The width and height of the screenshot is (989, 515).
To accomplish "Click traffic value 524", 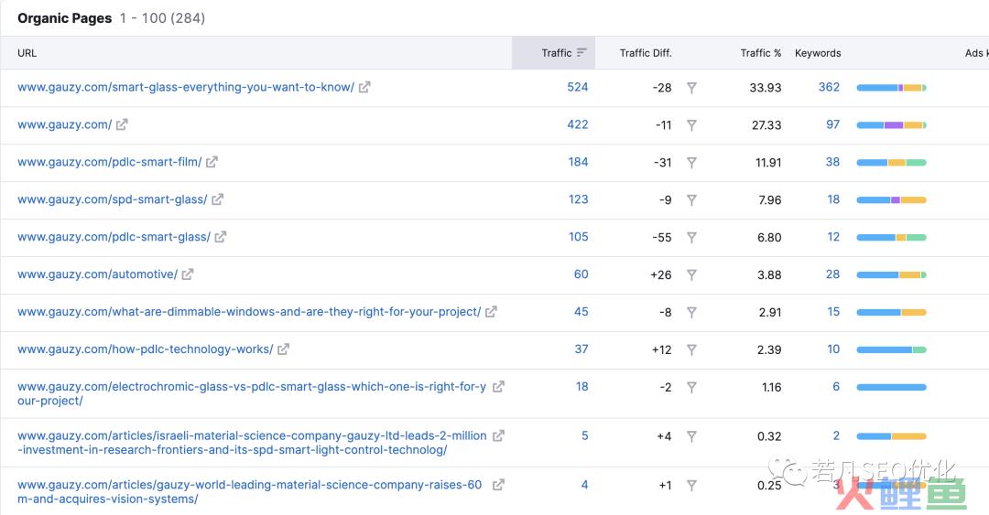I will [x=578, y=87].
